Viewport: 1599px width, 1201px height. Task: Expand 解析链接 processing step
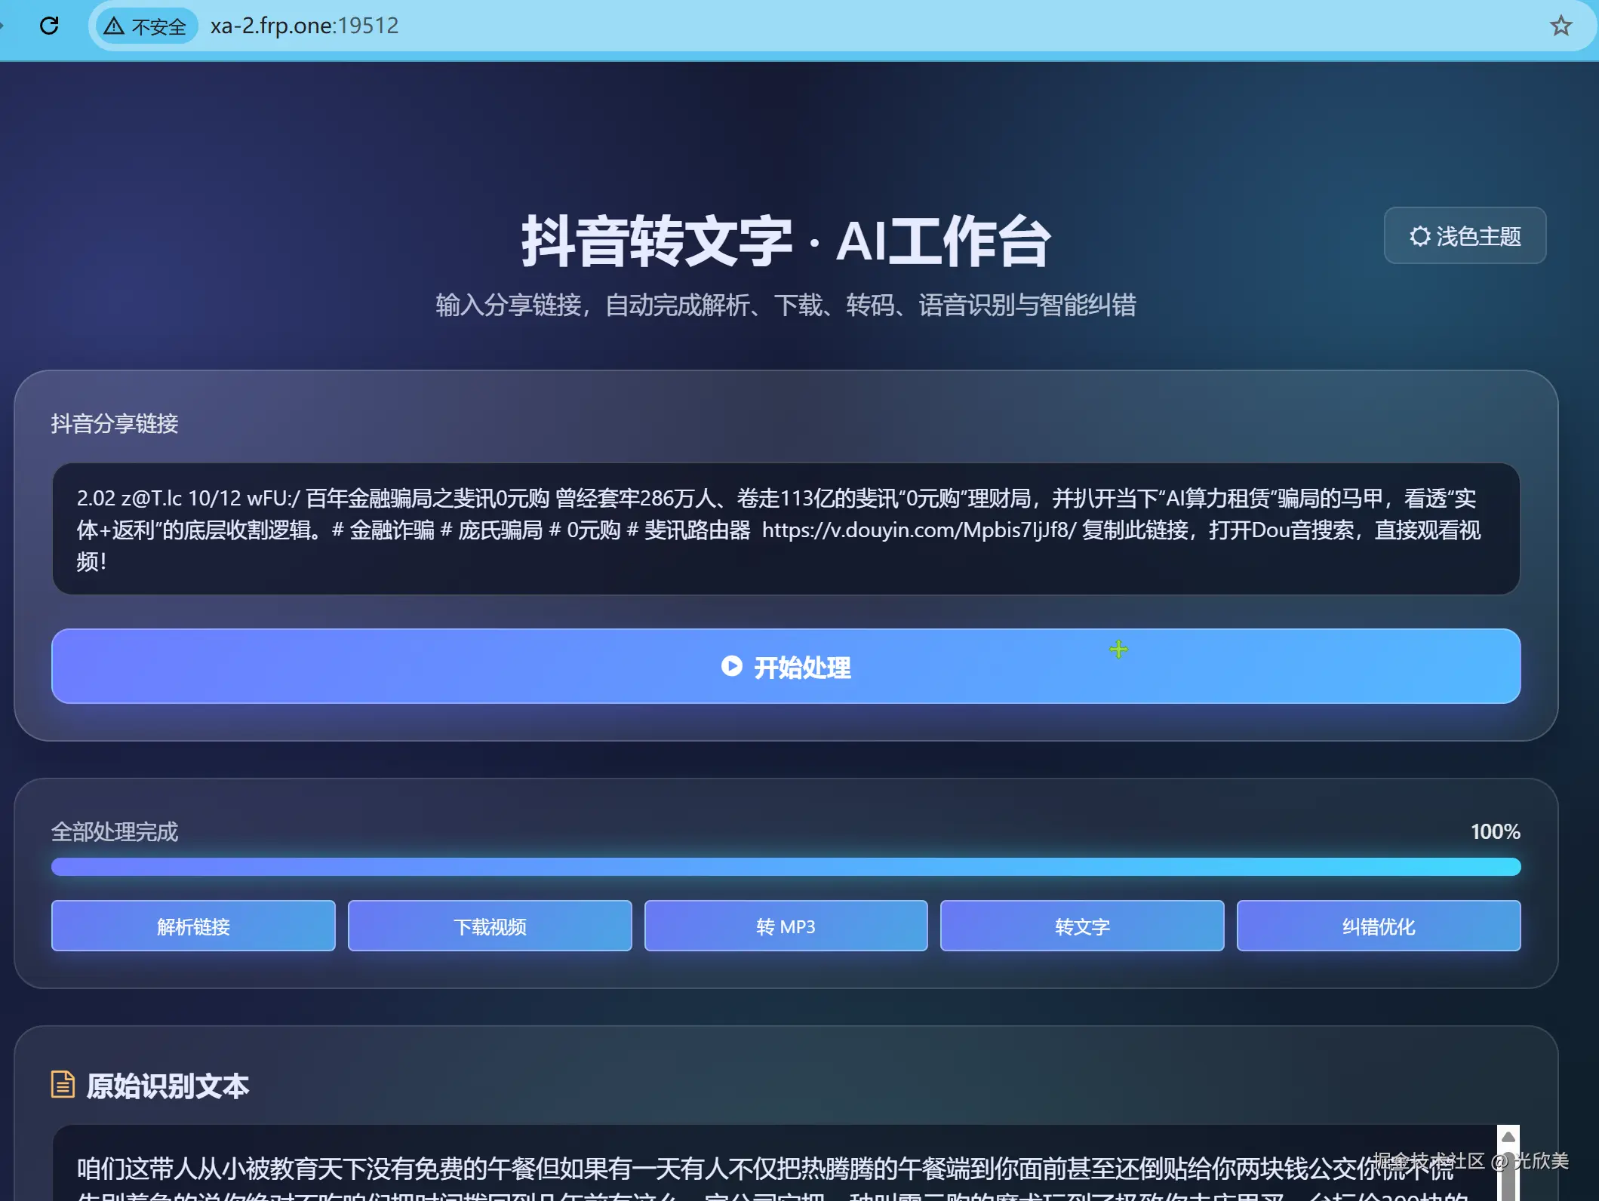pyautogui.click(x=192, y=926)
